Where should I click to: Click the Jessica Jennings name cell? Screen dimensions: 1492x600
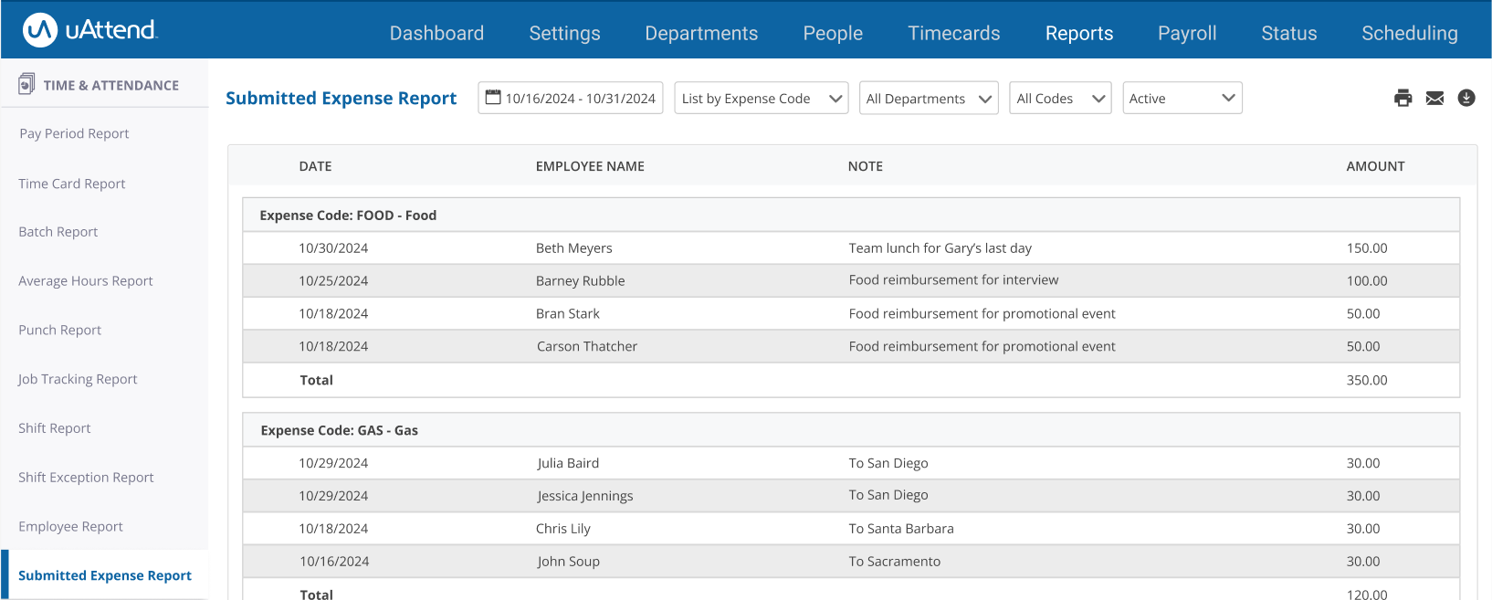(x=585, y=496)
